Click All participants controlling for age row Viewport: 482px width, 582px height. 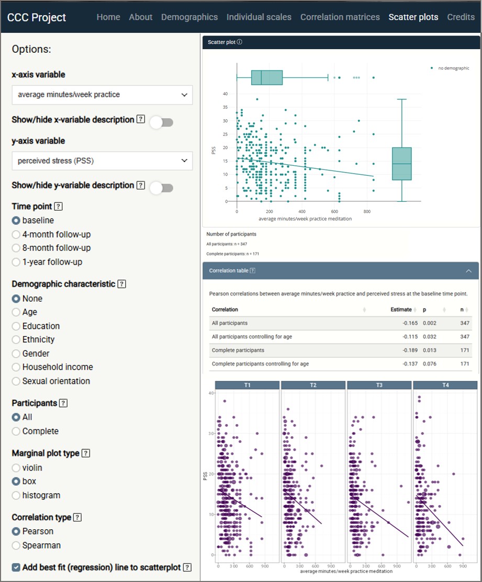tap(341, 337)
